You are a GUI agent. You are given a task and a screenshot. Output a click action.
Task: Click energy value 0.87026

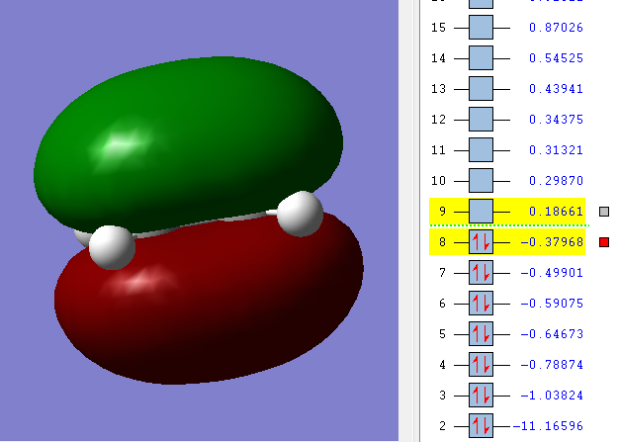[556, 28]
